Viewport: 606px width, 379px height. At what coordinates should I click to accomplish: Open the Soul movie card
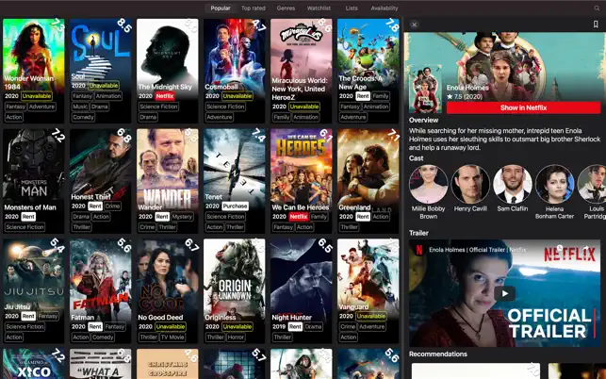101,71
